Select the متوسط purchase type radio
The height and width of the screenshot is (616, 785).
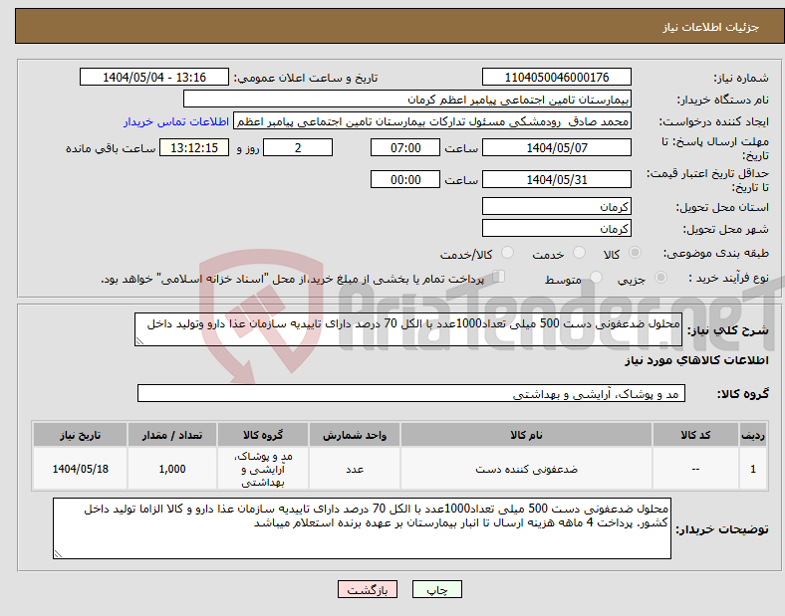(x=597, y=277)
